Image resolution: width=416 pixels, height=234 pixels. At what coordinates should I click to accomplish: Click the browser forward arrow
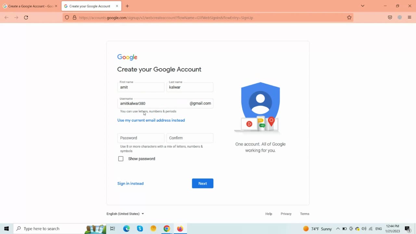tap(16, 18)
